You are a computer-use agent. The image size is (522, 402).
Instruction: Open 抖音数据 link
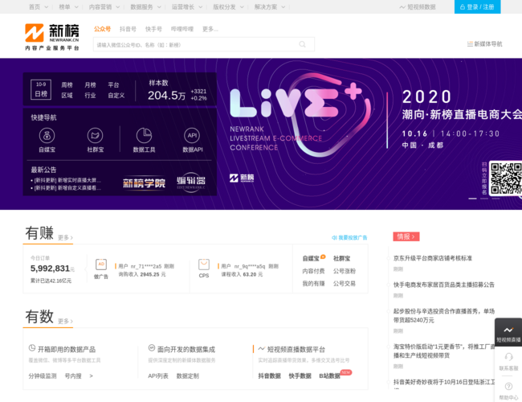pos(269,376)
